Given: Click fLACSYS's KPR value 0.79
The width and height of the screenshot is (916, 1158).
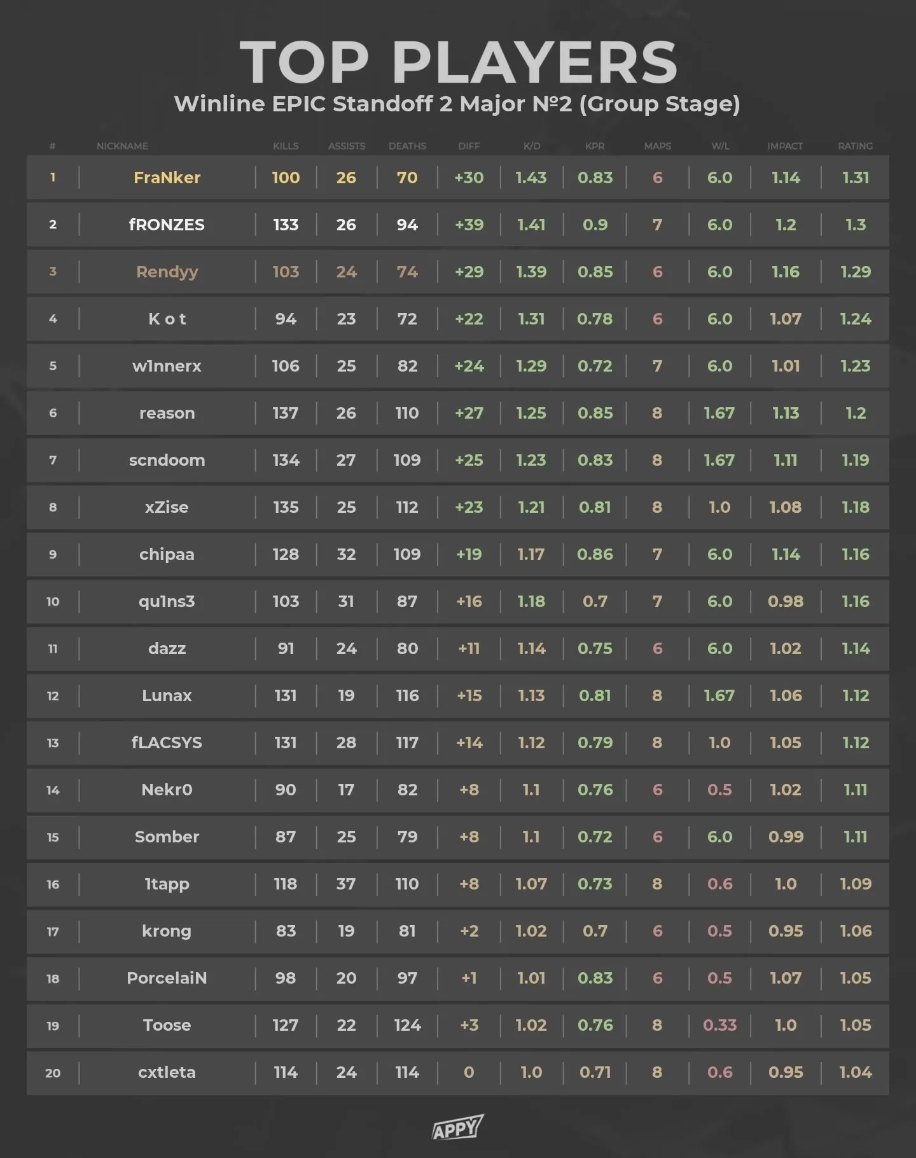Looking at the screenshot, I should coord(595,743).
